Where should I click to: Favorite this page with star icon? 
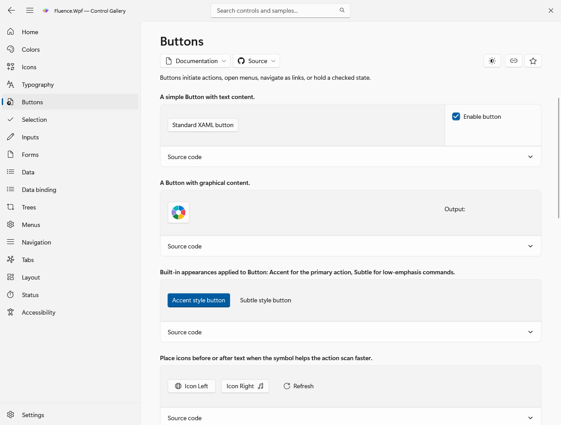click(533, 61)
